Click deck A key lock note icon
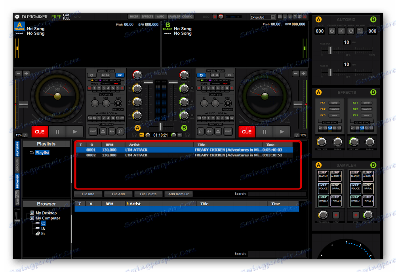Image resolution: width=396 pixels, height=272 pixels. click(x=25, y=135)
